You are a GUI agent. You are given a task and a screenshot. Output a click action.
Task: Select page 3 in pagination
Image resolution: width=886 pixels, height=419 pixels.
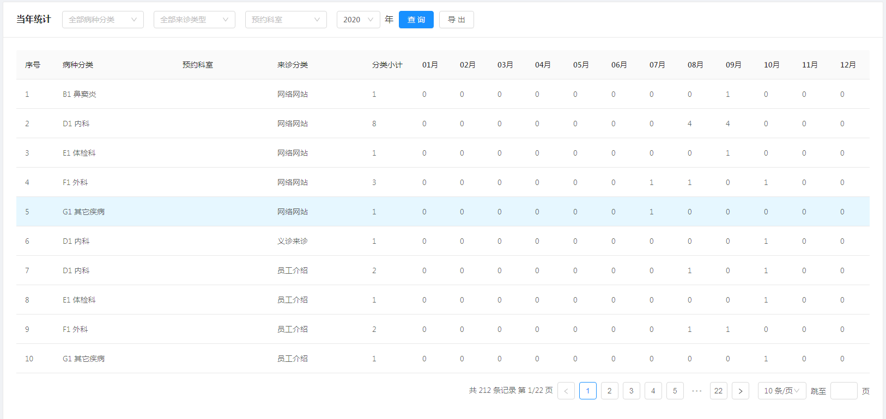[x=632, y=391]
